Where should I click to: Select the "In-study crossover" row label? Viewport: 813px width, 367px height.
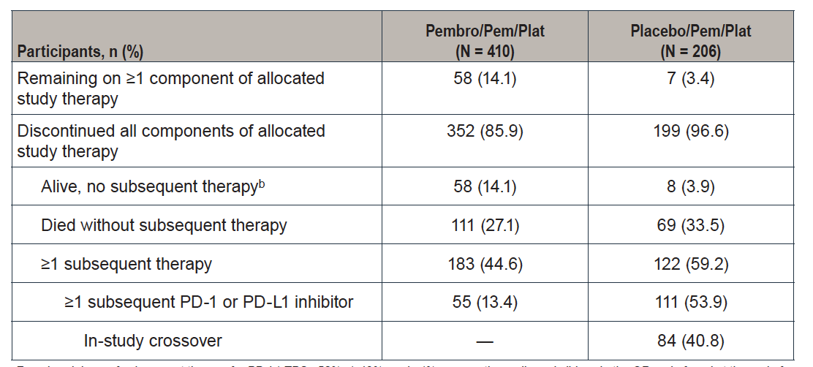(152, 341)
